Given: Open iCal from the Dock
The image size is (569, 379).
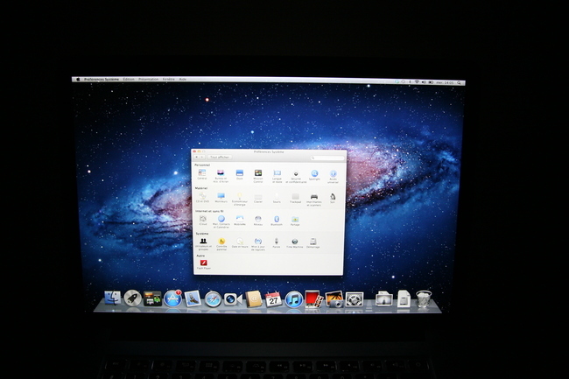Looking at the screenshot, I should coord(273,299).
